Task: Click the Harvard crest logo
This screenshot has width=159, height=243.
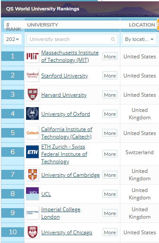Action: [x=32, y=94]
